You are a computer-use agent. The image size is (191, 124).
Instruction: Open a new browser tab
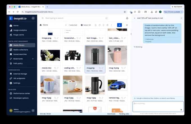click(x=47, y=7)
